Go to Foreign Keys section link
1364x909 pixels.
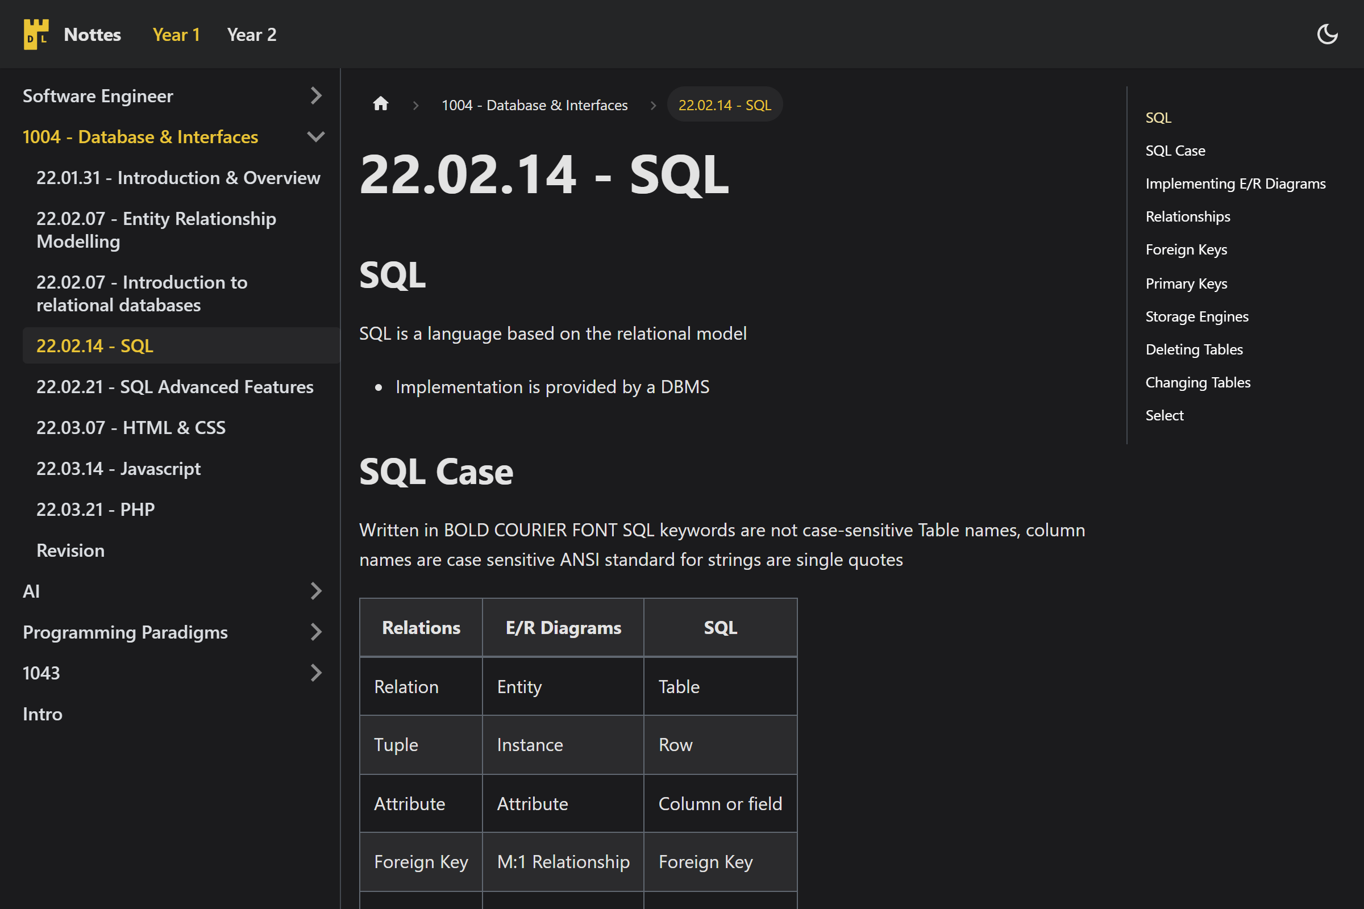(1186, 250)
